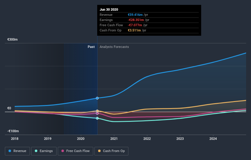
Task: Click the €59.416m revenue value in tooltip
Action: point(135,15)
